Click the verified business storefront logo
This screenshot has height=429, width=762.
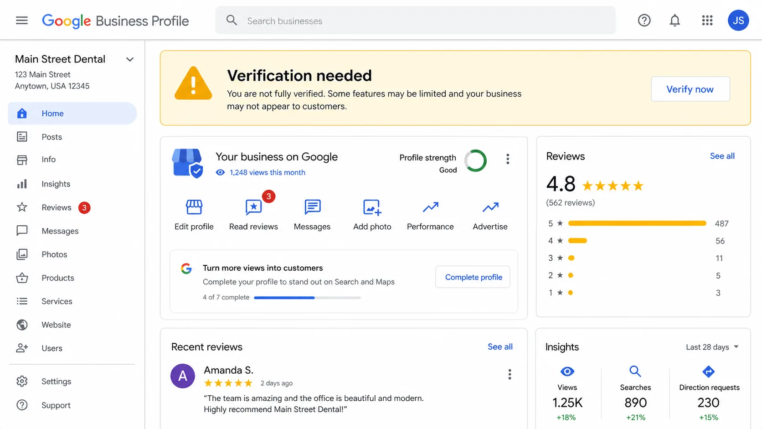[187, 163]
